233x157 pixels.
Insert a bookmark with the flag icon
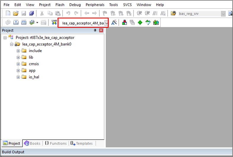105,13
